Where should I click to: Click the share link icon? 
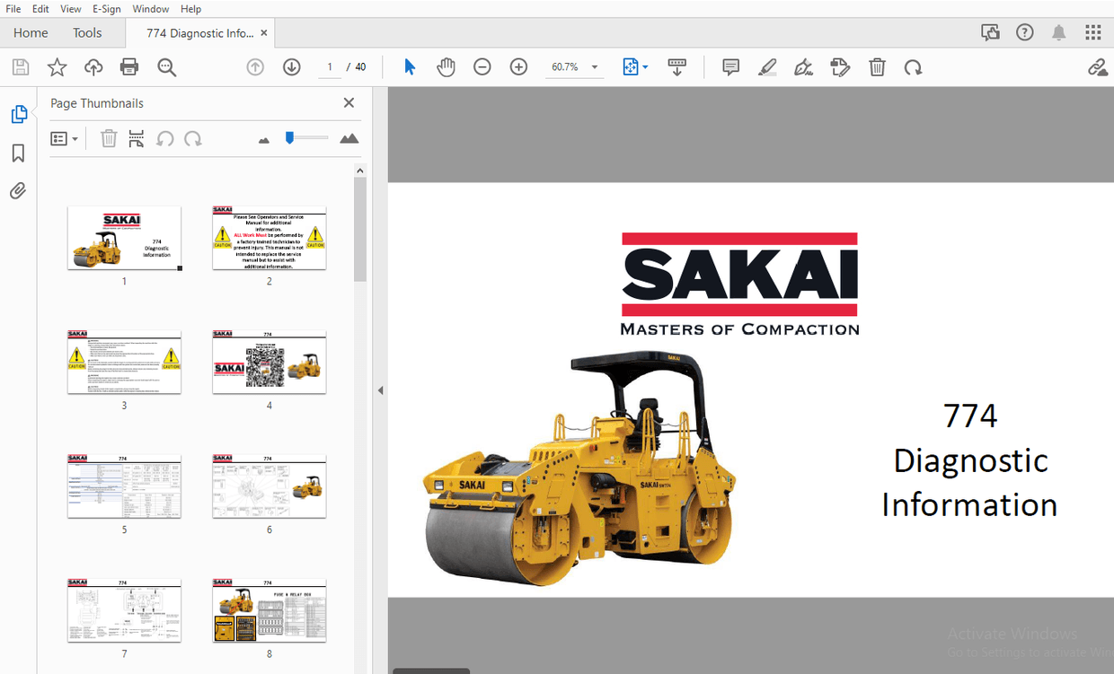click(x=1097, y=67)
